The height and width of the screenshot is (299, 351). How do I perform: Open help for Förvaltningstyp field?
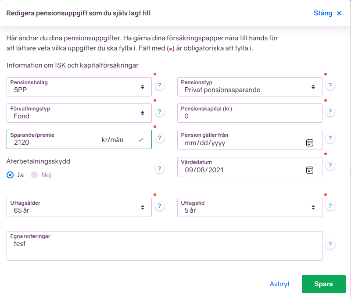(160, 112)
